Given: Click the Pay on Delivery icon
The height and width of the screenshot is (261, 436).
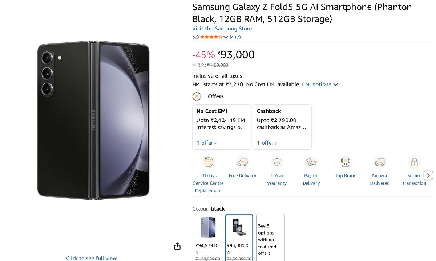Looking at the screenshot, I should click(x=311, y=162).
